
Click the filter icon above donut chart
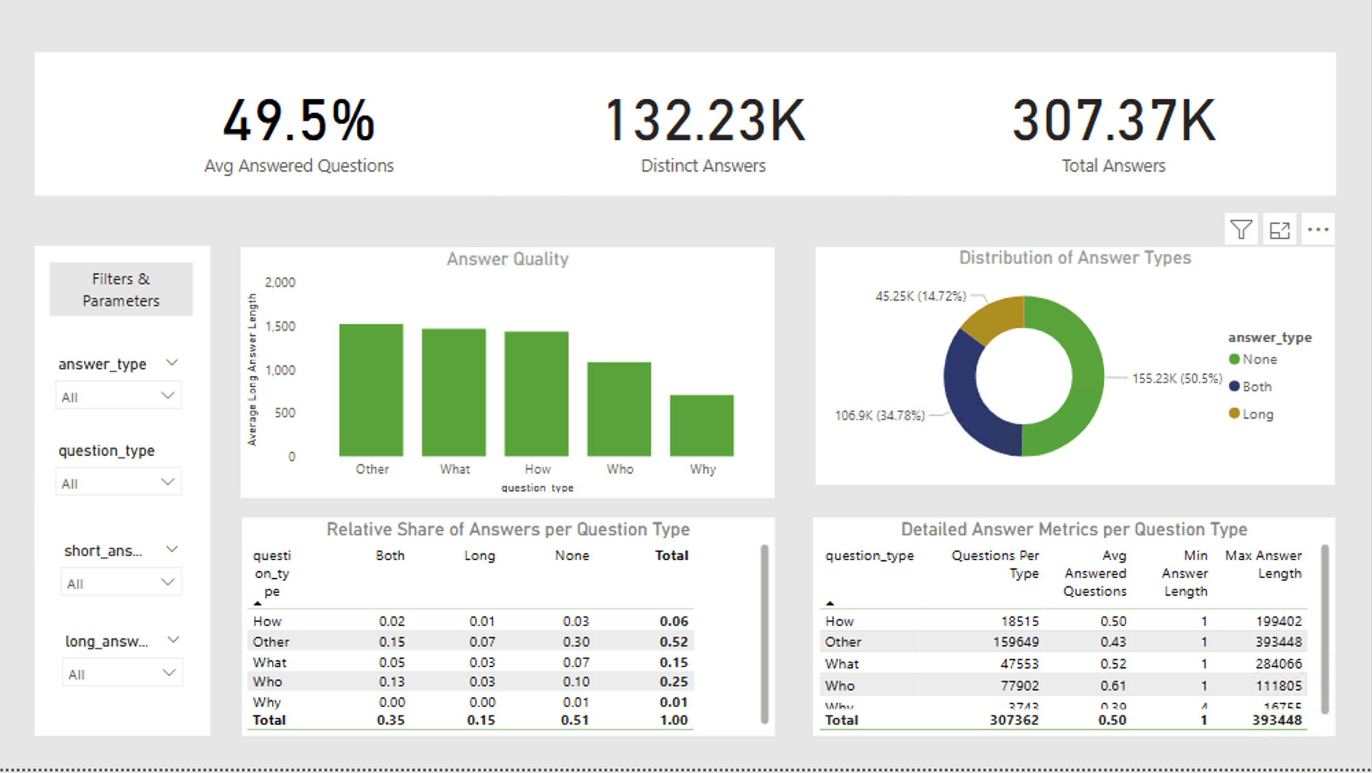tap(1241, 229)
